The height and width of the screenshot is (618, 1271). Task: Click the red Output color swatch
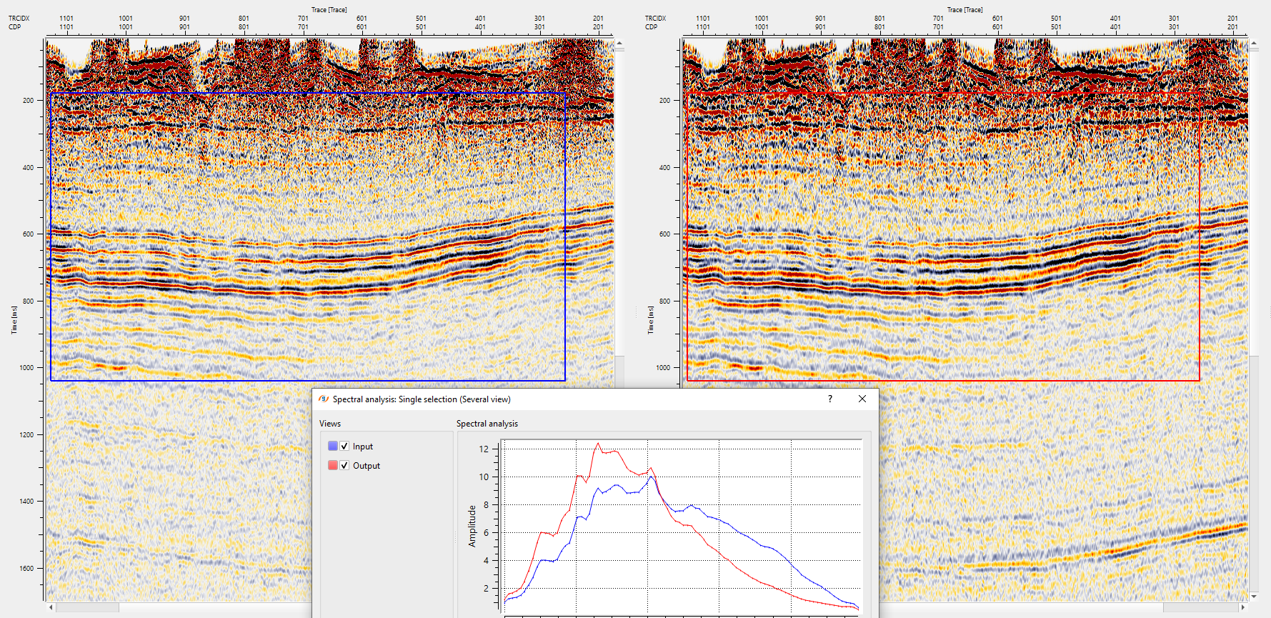coord(332,465)
